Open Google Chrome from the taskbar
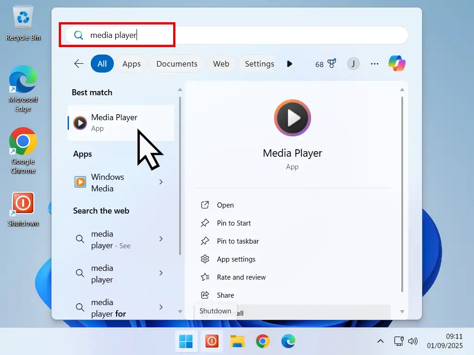 click(x=263, y=342)
